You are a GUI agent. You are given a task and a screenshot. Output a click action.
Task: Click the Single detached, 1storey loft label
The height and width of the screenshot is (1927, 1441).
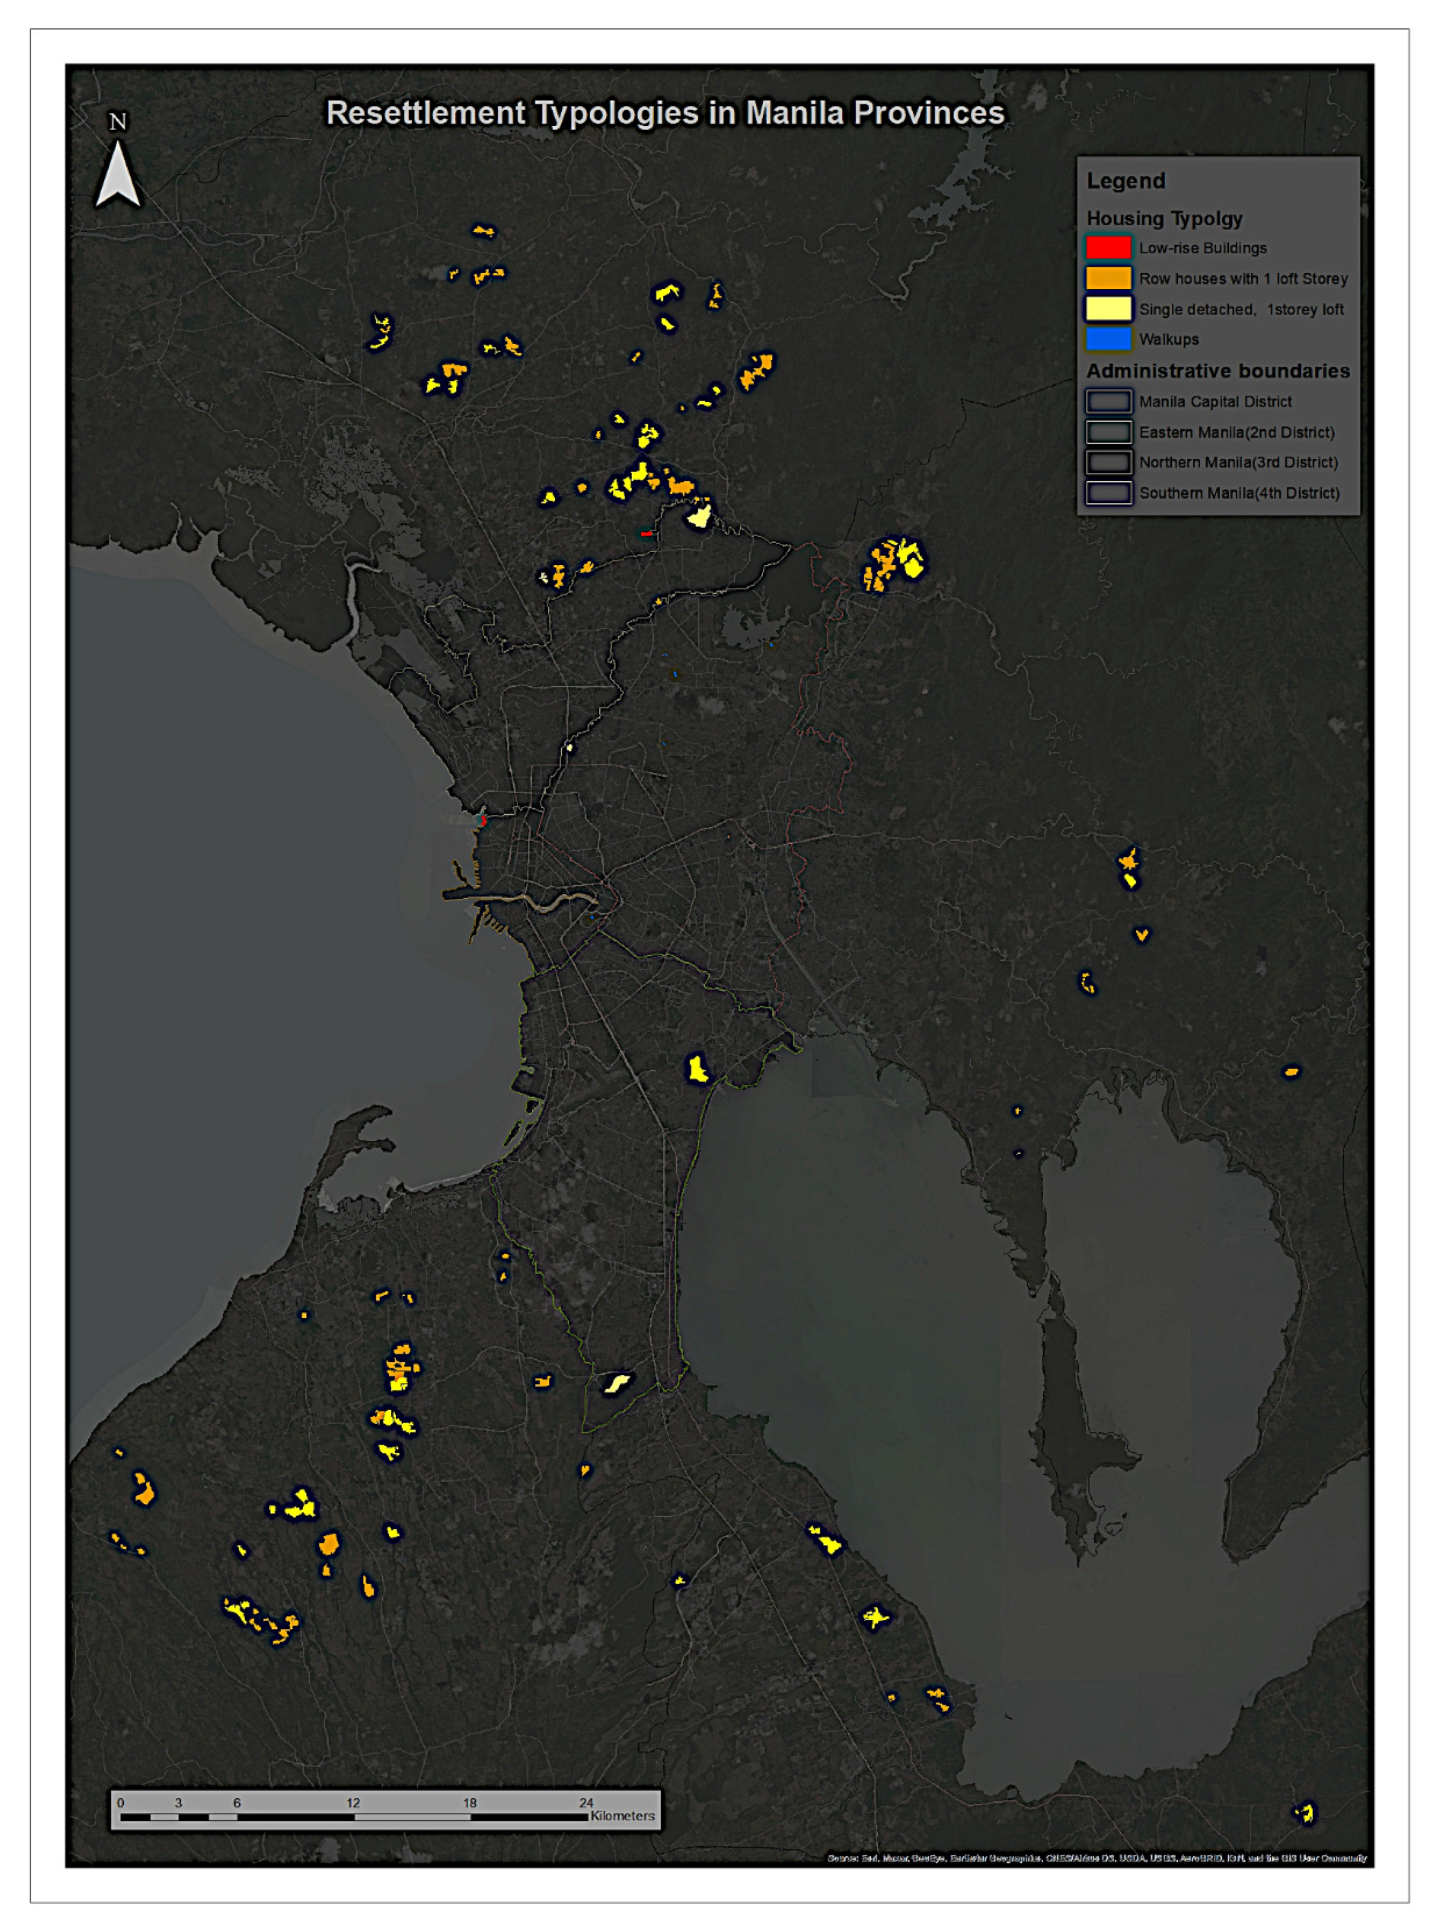point(1241,309)
